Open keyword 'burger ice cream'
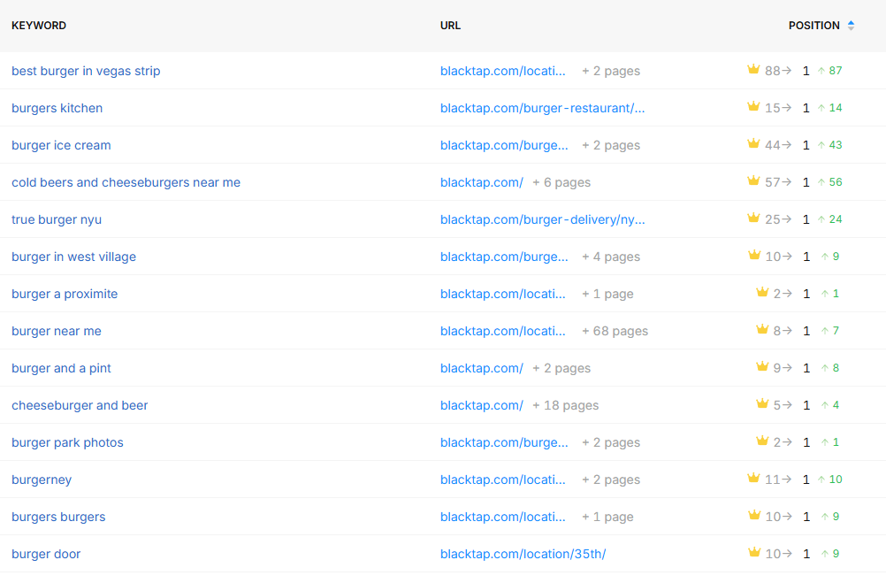886x583 pixels. click(x=61, y=145)
